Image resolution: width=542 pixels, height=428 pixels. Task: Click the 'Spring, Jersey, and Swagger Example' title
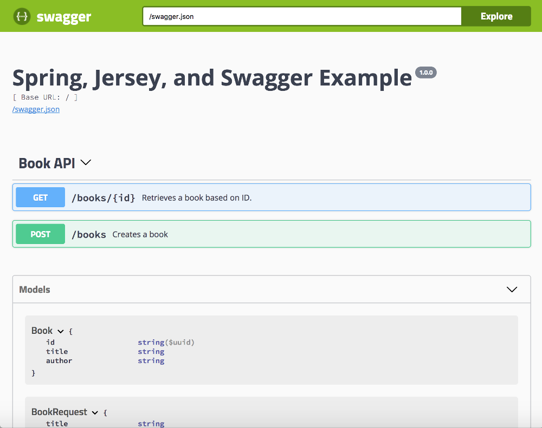point(212,78)
